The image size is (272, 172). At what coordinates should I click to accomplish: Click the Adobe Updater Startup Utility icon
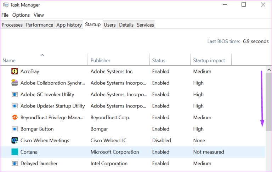pos(15,106)
